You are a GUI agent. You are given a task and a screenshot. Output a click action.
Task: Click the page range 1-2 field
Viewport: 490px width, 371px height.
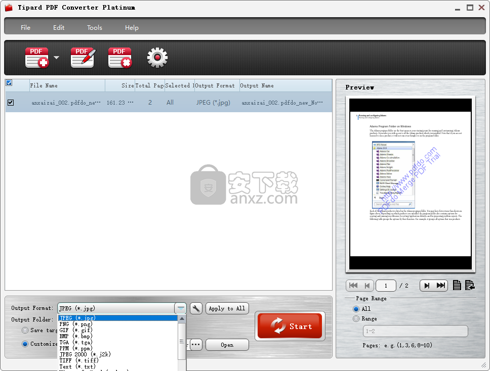tap(415, 331)
